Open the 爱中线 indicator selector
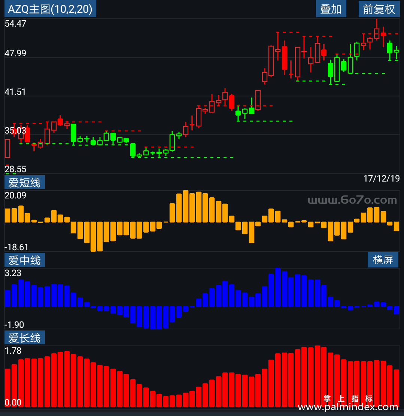404x416 pixels. click(x=25, y=260)
